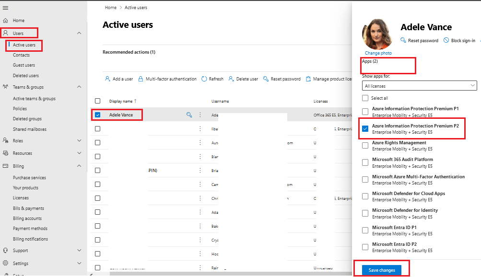Click the Users person icon in sidebar
This screenshot has width=481, height=277.
coord(6,33)
